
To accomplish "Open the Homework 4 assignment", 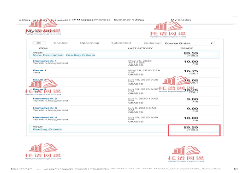I will [x=45, y=117].
